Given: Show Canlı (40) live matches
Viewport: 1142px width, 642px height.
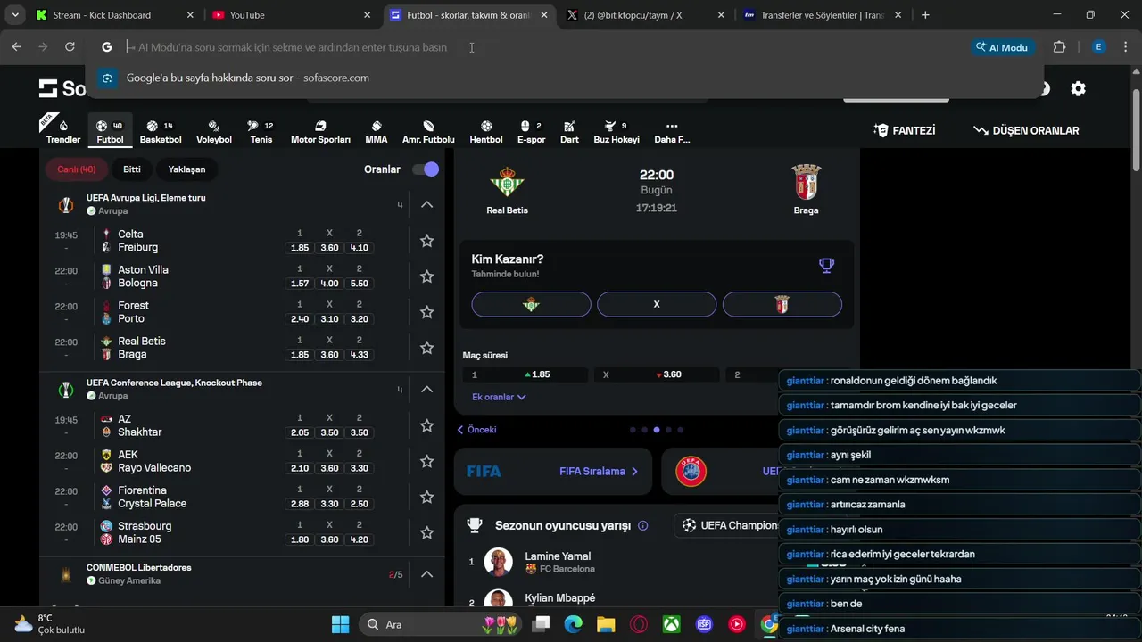Looking at the screenshot, I should pyautogui.click(x=77, y=169).
